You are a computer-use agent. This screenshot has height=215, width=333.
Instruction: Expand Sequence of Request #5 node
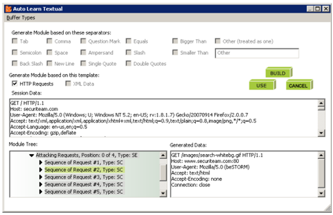(x=41, y=192)
